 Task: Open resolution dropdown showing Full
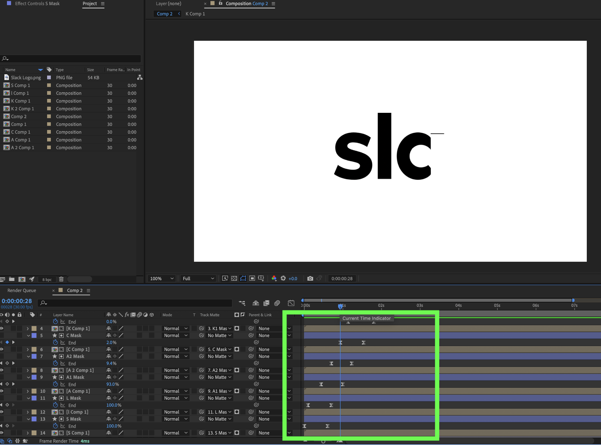coord(198,278)
